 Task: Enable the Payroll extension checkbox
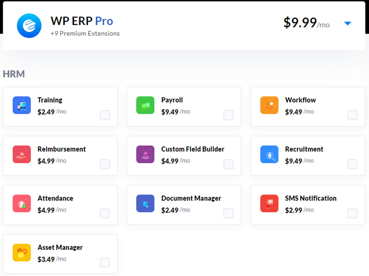coord(229,115)
